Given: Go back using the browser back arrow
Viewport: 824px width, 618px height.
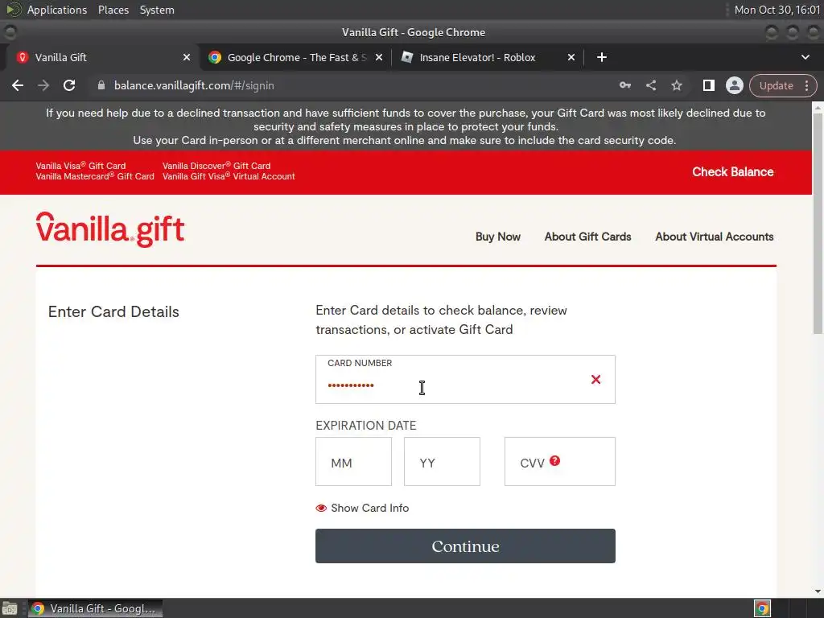Looking at the screenshot, I should click(x=18, y=85).
